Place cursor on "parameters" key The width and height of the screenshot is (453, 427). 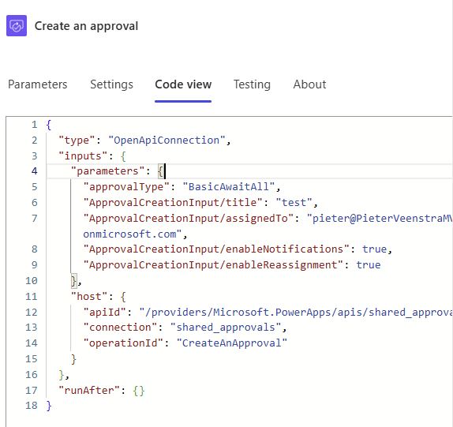108,171
